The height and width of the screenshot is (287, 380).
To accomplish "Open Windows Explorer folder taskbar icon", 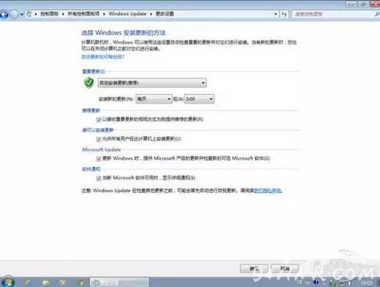I will (x=46, y=283).
